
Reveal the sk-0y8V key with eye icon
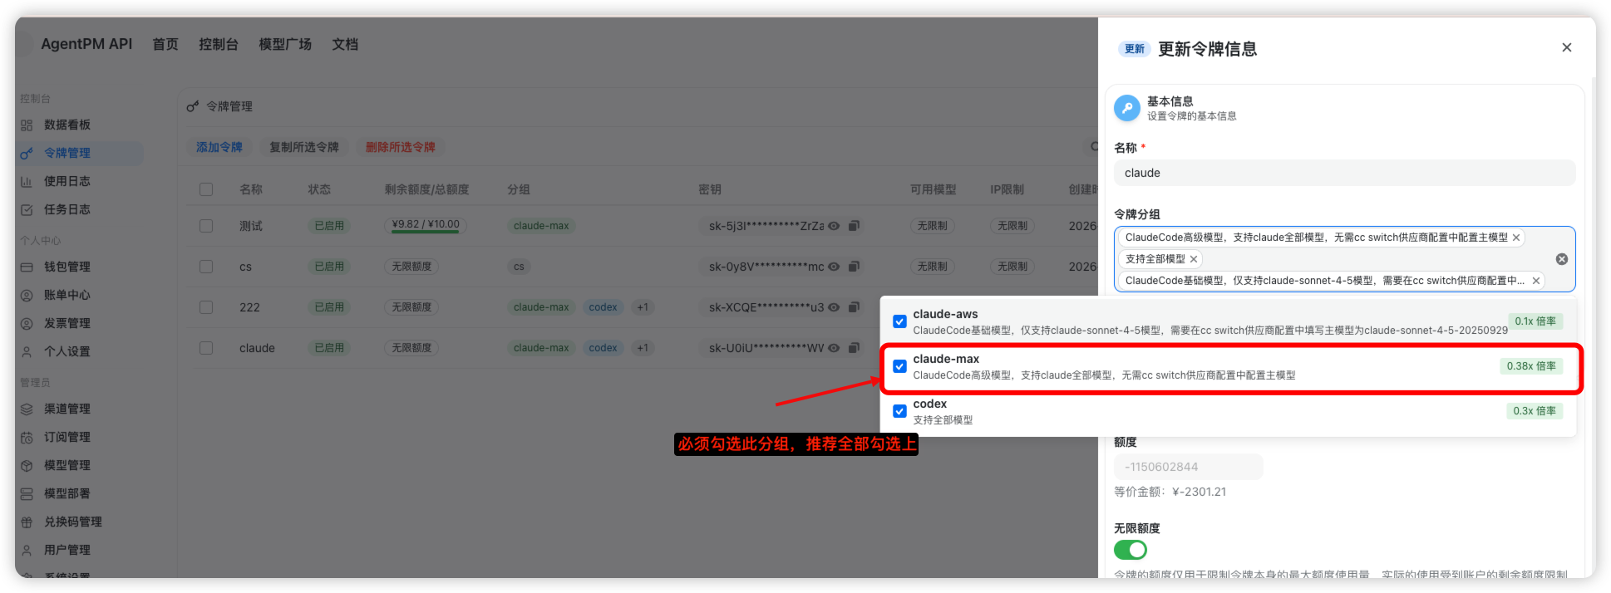(834, 267)
